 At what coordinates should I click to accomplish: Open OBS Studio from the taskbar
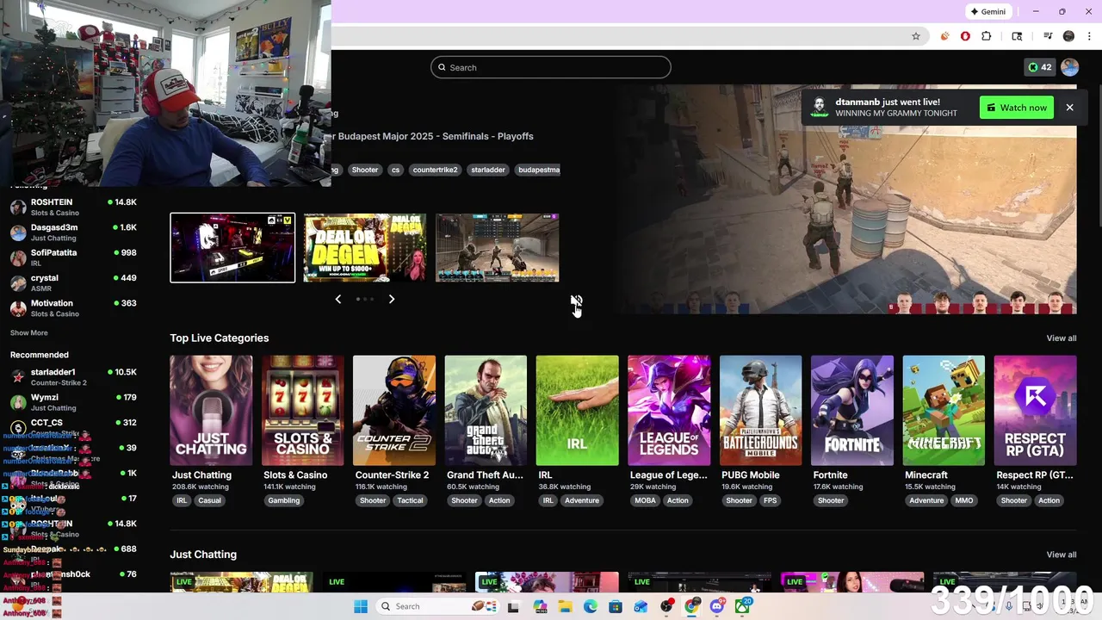pos(666,606)
